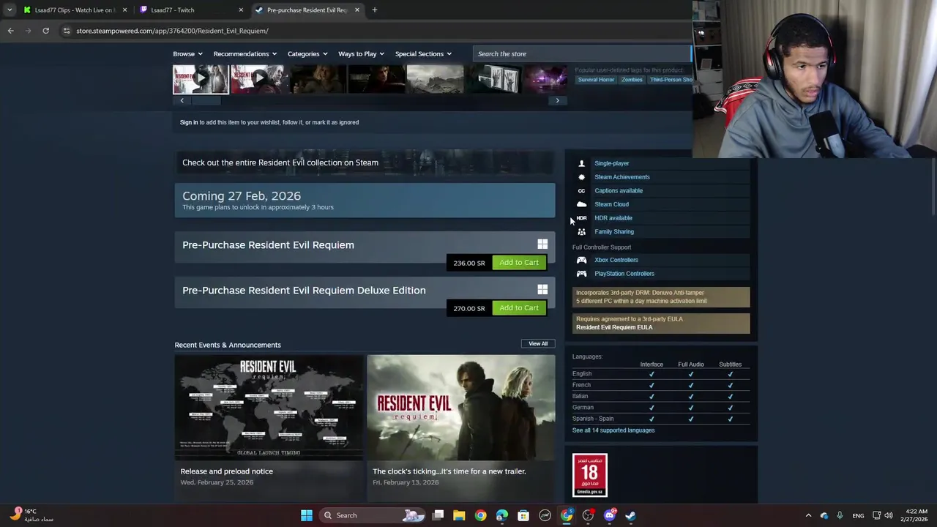Open Steam Achievements feature link
The width and height of the screenshot is (937, 527).
tap(622, 176)
